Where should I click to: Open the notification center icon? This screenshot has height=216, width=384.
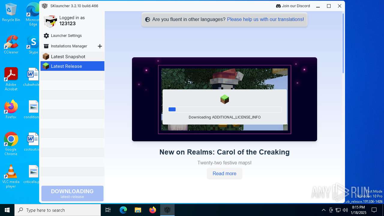point(374,210)
